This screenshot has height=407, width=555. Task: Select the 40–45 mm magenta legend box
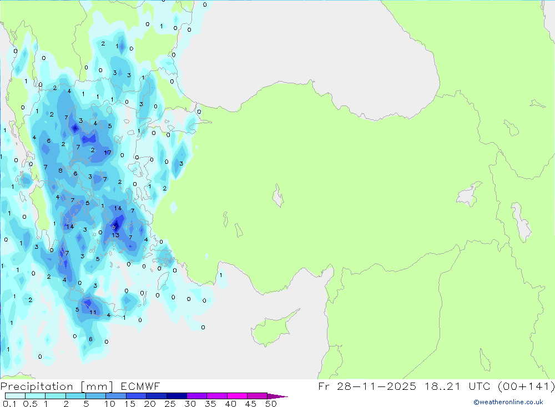[237, 396]
